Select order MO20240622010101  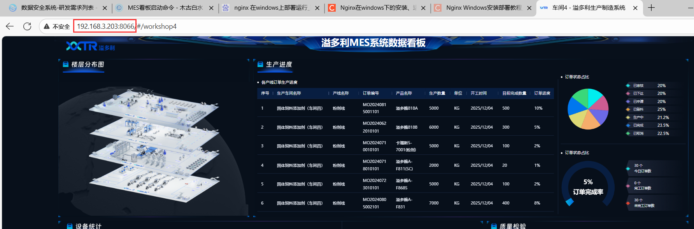click(375, 127)
